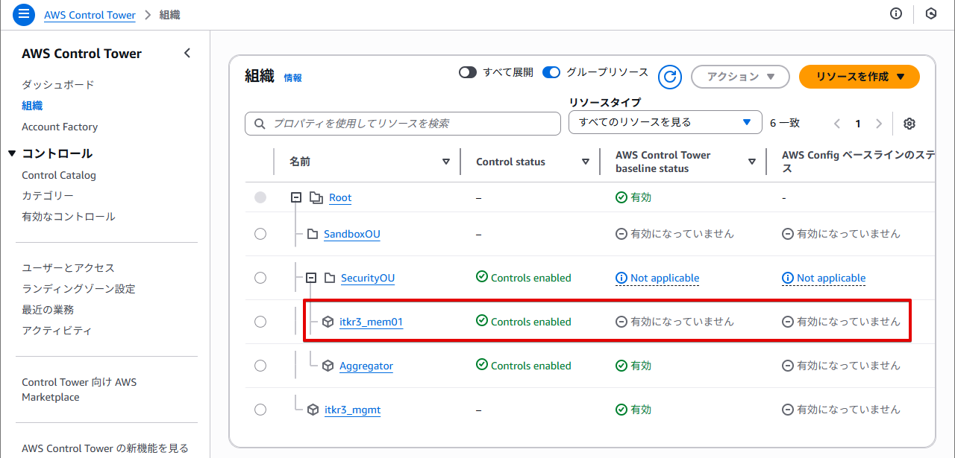The image size is (955, 458).
Task: Collapse the AWS Control Tower sidebar
Action: [187, 53]
